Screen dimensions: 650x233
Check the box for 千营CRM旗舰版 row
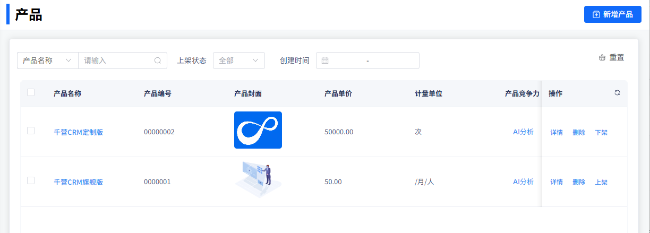(x=31, y=180)
